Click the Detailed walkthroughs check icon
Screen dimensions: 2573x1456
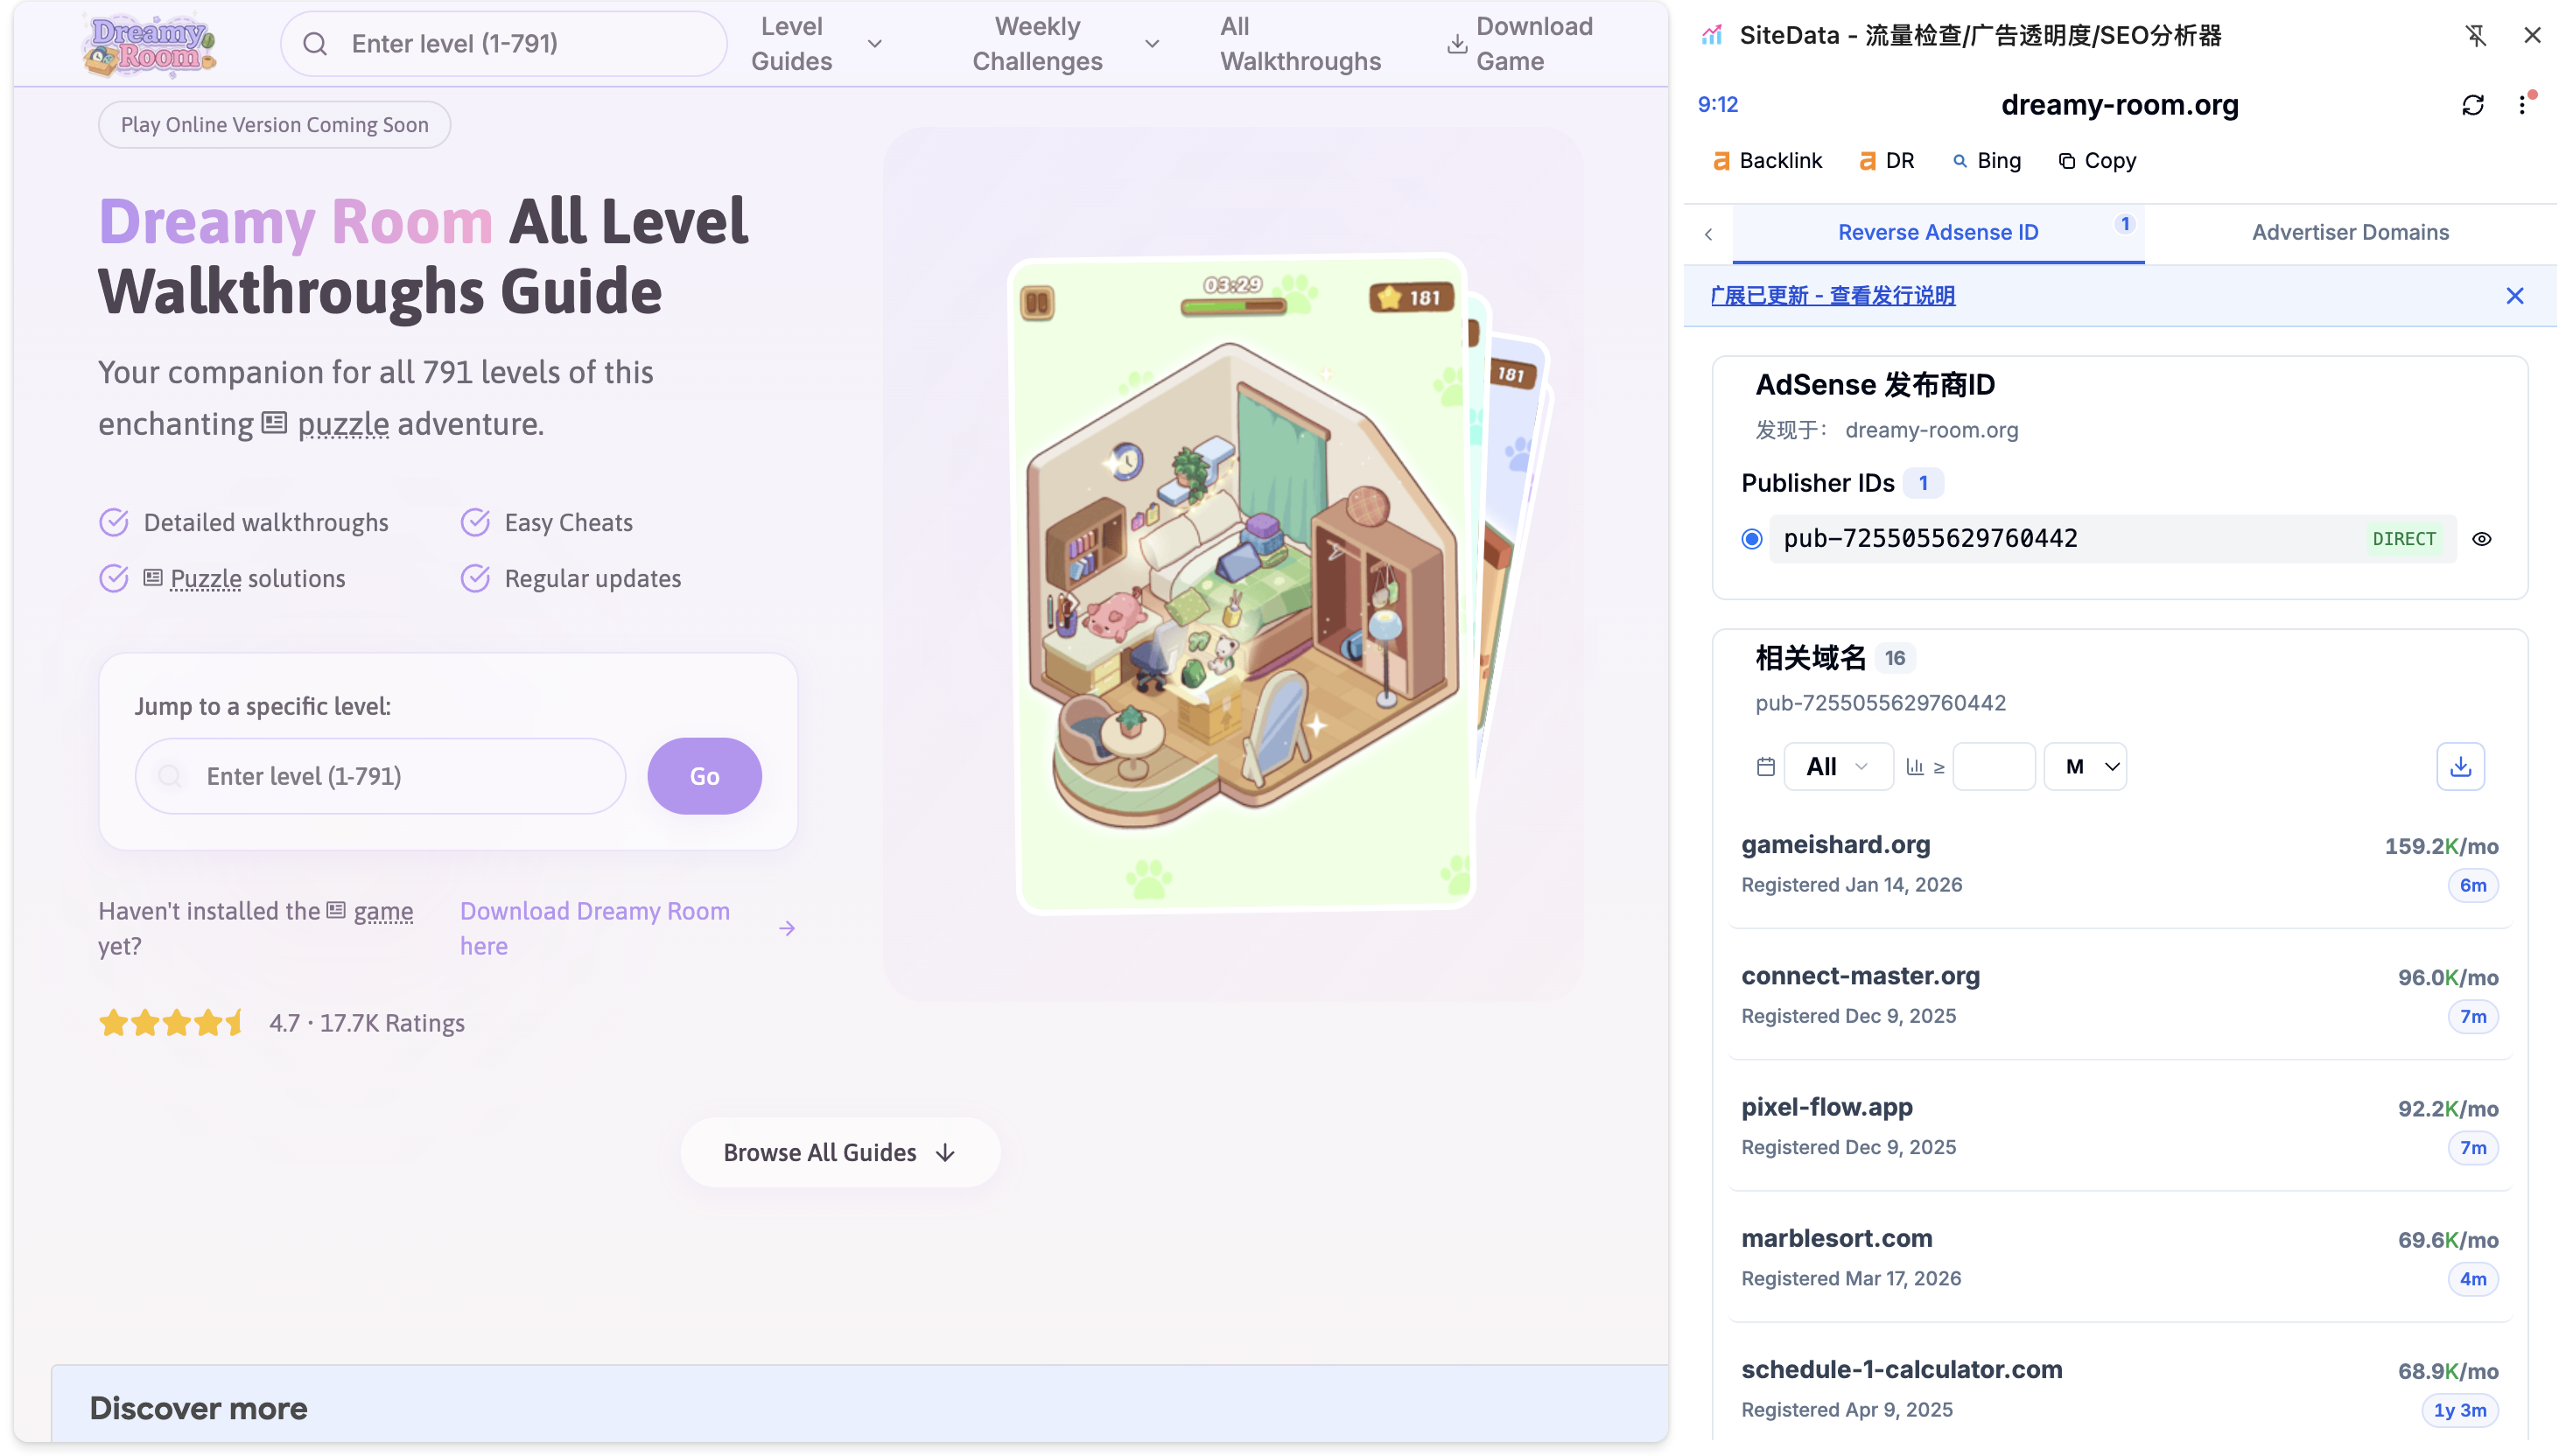point(114,523)
